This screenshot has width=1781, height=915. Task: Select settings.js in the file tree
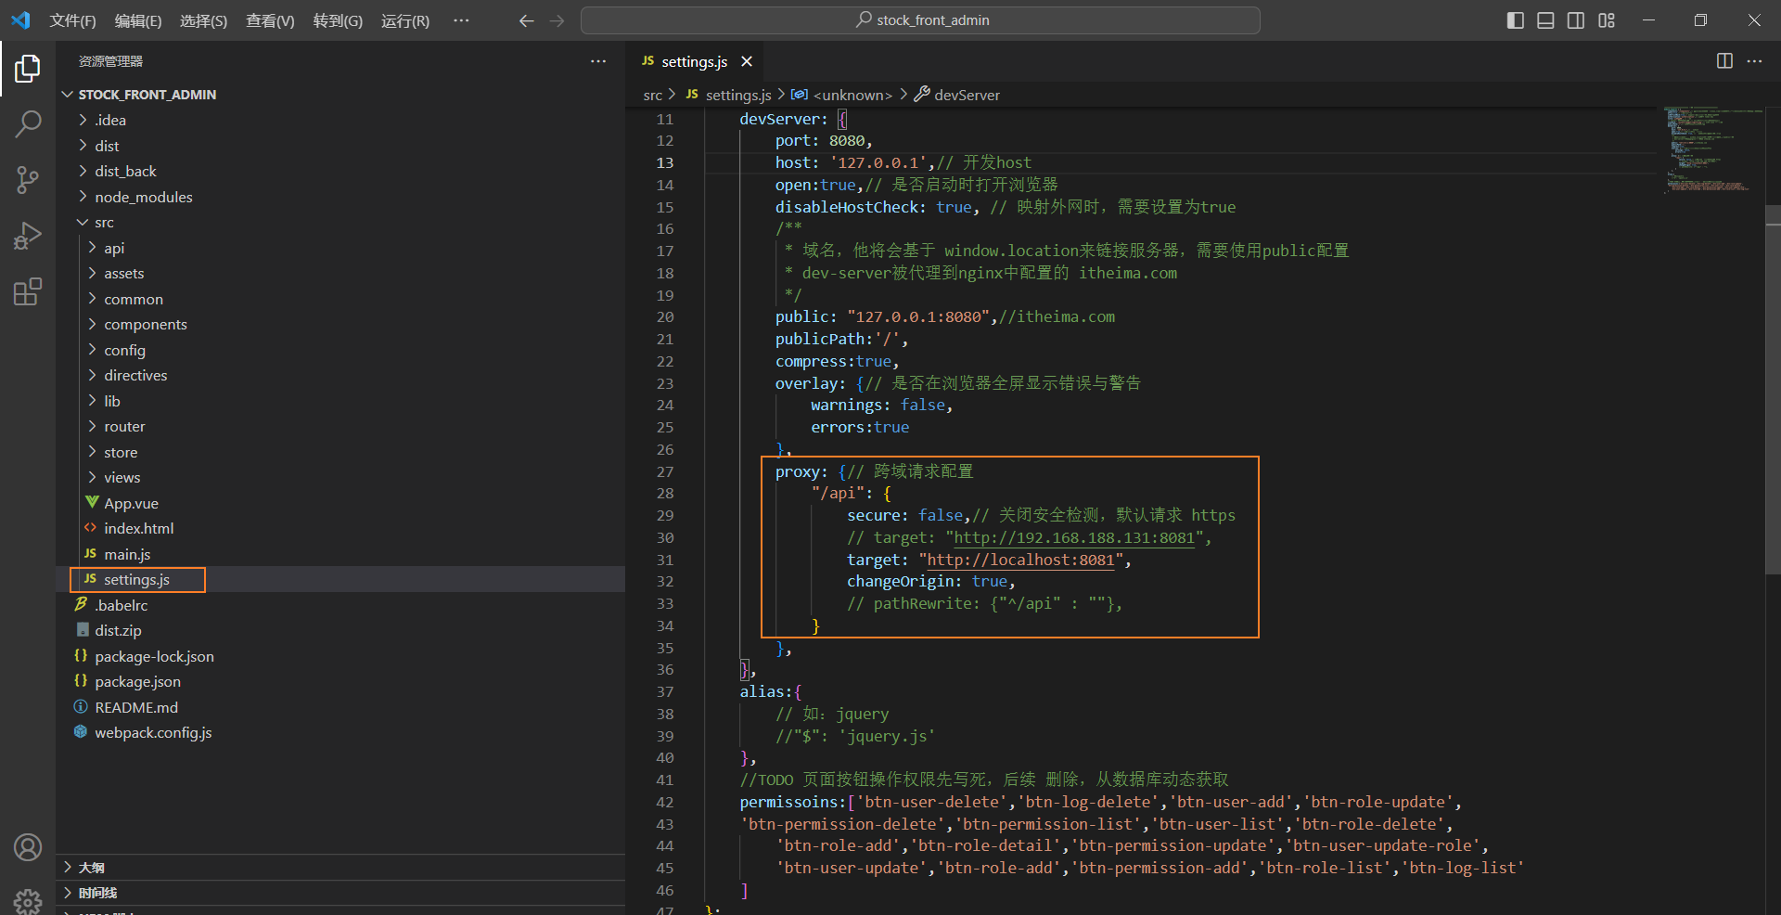pos(340,579)
